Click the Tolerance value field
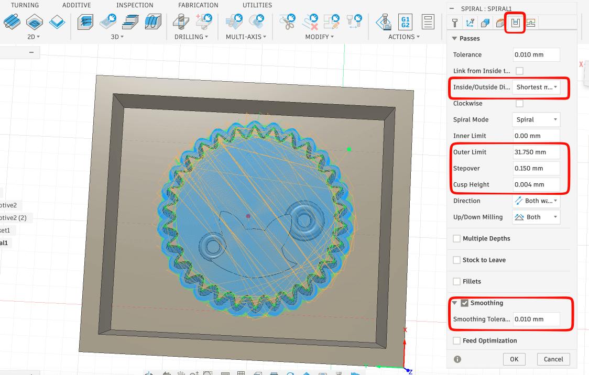The height and width of the screenshot is (375, 589). tap(536, 55)
